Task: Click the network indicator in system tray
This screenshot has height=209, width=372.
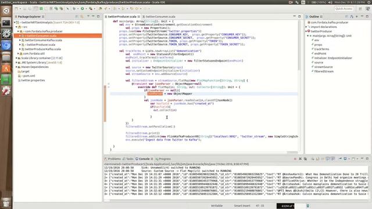Action: 297,2
